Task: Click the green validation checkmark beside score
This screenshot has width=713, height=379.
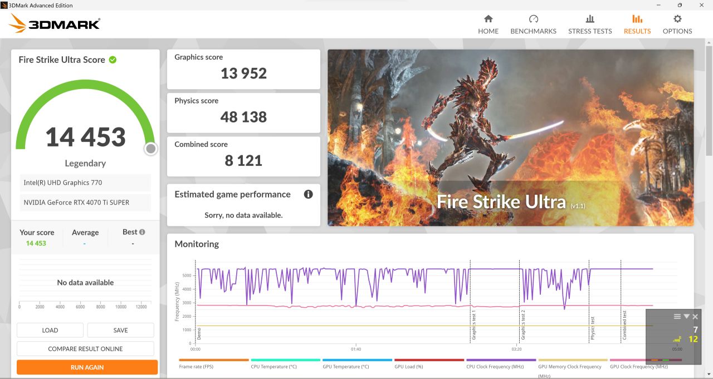Action: point(113,60)
